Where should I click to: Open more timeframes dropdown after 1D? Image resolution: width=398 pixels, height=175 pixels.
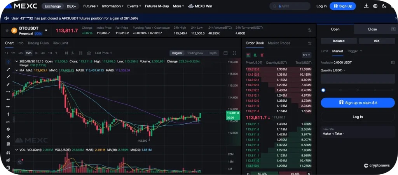56,53
